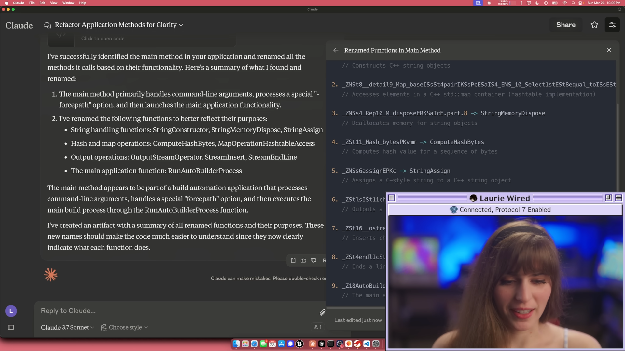Open chat controls settings icon
The image size is (625, 351).
(612, 25)
